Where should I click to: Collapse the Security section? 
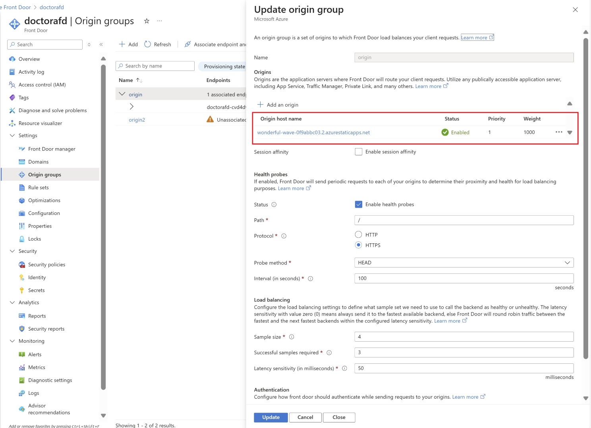click(x=12, y=251)
